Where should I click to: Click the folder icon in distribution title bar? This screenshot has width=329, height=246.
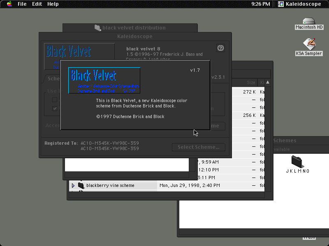[x=97, y=27]
